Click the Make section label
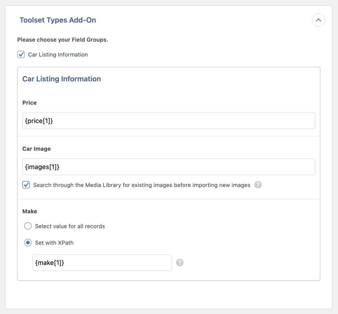Image resolution: width=338 pixels, height=314 pixels. [x=30, y=211]
